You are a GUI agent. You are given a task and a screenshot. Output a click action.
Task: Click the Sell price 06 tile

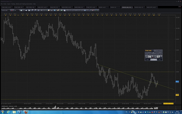tap(149, 57)
